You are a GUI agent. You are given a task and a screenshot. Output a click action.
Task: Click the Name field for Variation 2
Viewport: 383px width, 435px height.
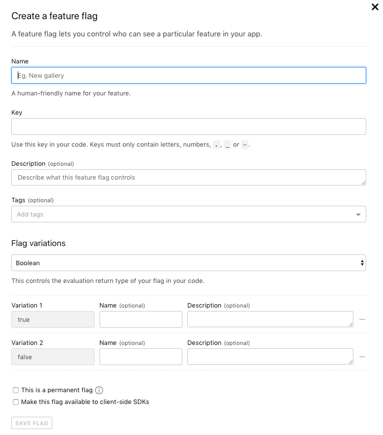140,356
